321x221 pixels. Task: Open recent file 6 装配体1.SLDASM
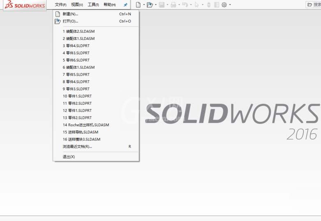click(96, 68)
